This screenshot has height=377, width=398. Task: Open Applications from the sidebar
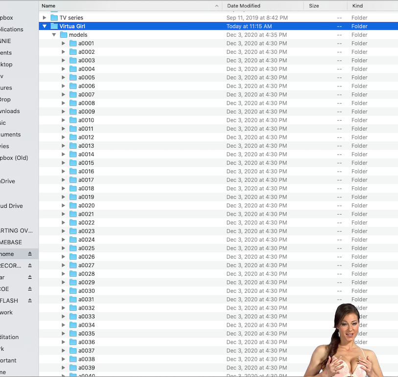12,29
